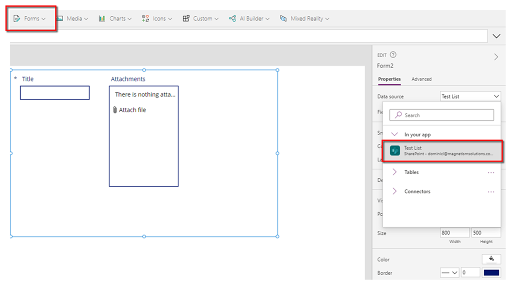Expand the formula bar chevron

tap(496, 36)
